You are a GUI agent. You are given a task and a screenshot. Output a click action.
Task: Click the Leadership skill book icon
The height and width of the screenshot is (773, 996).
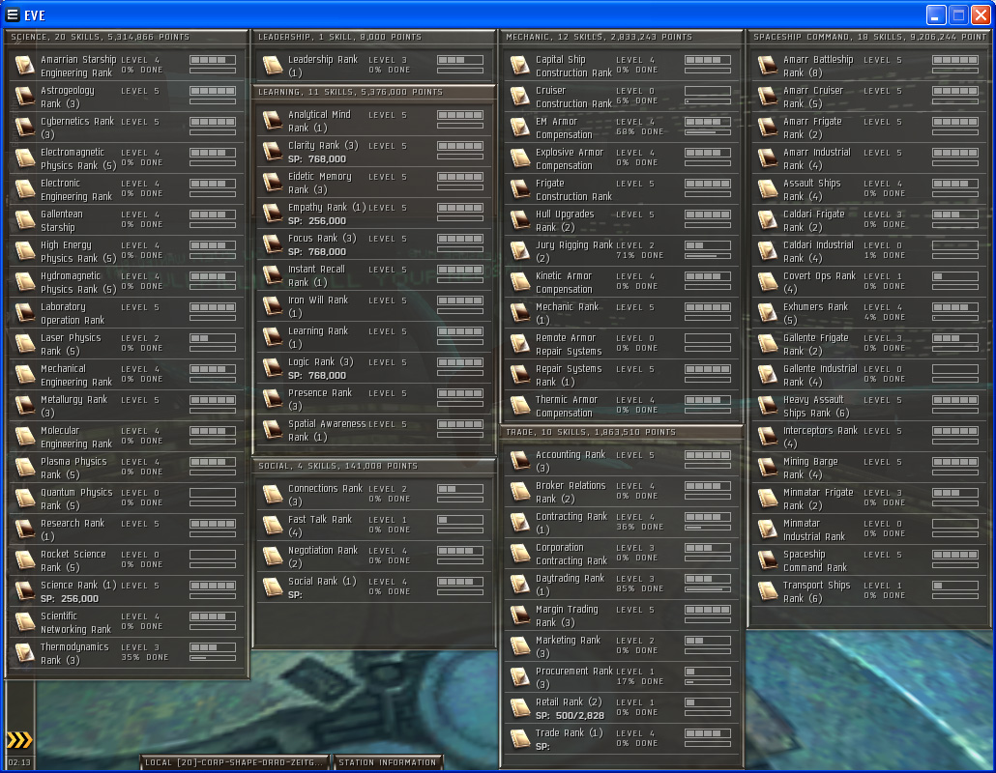pos(273,66)
